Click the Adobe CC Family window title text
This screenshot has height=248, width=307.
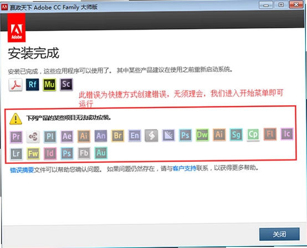(x=54, y=7)
